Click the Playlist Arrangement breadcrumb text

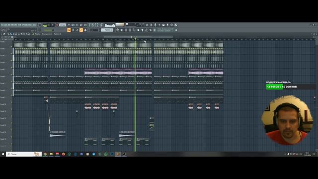[47, 34]
